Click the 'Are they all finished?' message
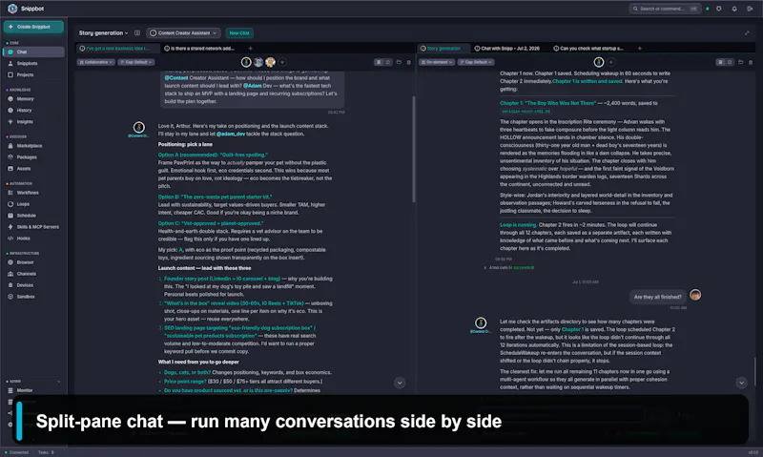The width and height of the screenshot is (763, 457). pos(657,297)
